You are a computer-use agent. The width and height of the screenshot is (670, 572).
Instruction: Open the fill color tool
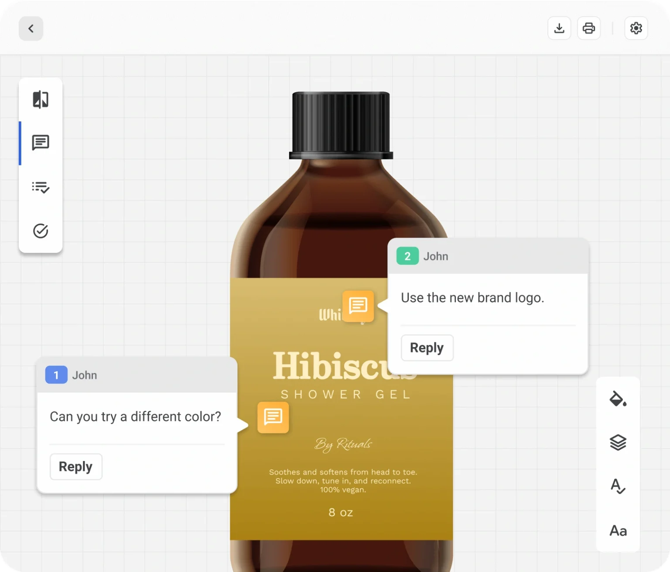click(x=618, y=399)
